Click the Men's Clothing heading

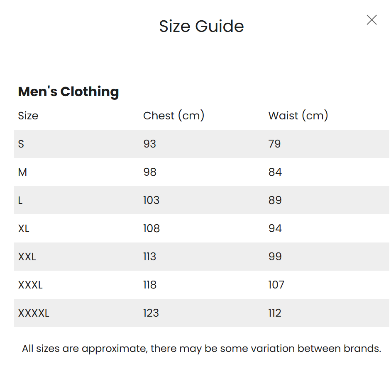(68, 92)
